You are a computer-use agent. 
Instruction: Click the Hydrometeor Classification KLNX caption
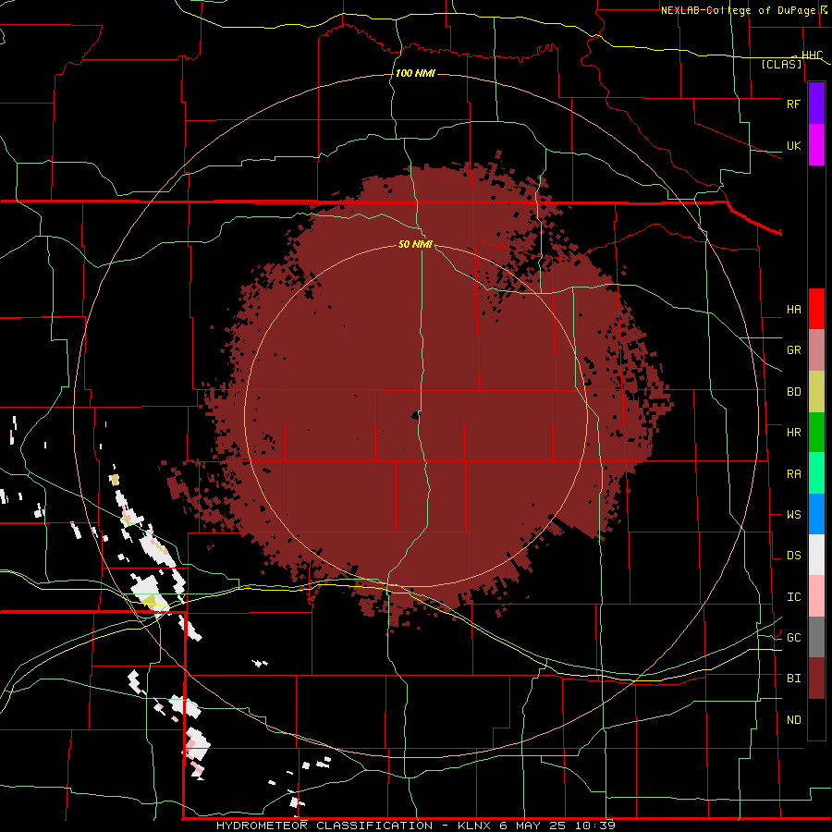(x=415, y=826)
